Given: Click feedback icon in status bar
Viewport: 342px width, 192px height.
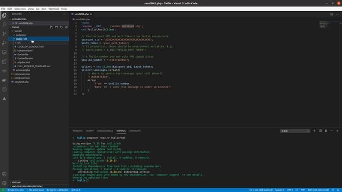Looking at the screenshot, I should pos(333,190).
